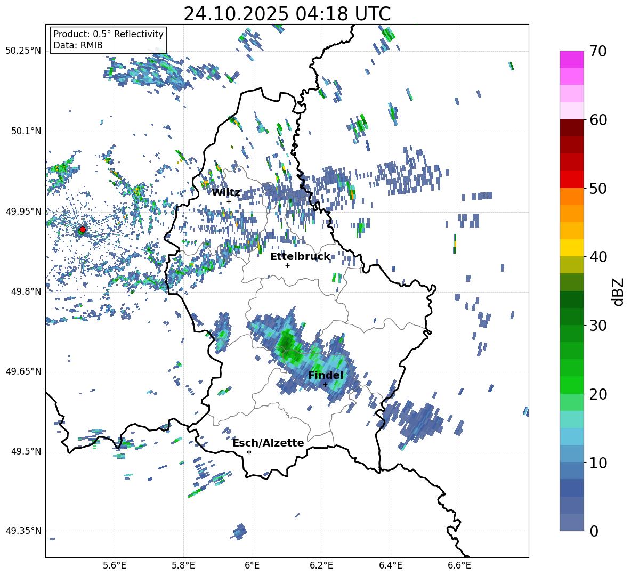Click the 6.6°E longitude label

[459, 565]
